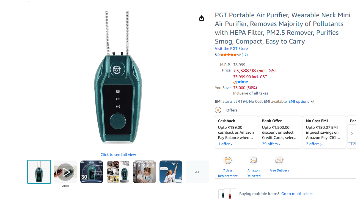The height and width of the screenshot is (206, 363).
Task: Go to multi-select link
Action: click(297, 194)
